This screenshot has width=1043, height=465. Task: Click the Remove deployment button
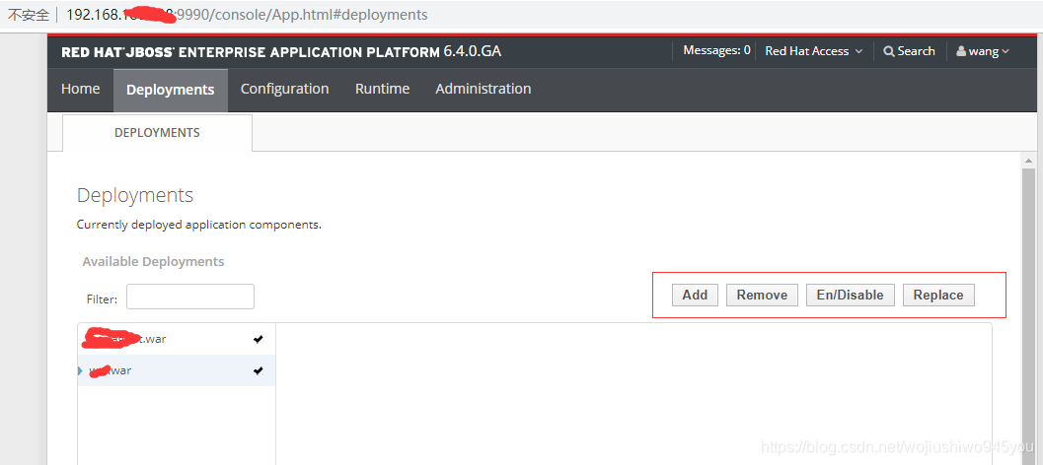[763, 295]
